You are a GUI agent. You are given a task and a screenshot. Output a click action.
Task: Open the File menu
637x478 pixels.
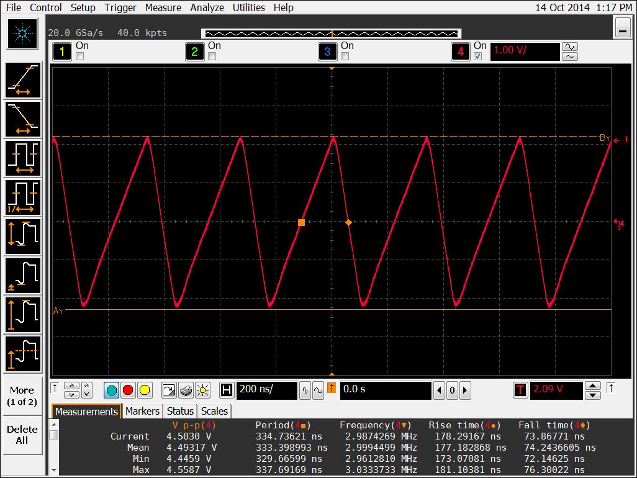coord(13,7)
